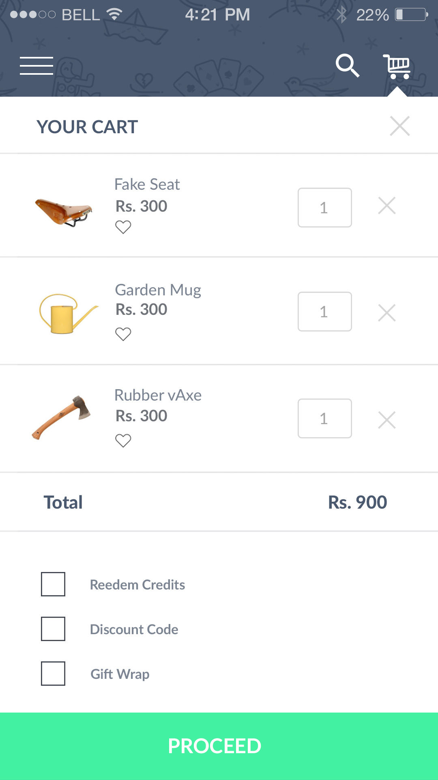Close the Your Cart panel
438x780 pixels.
[x=399, y=126]
